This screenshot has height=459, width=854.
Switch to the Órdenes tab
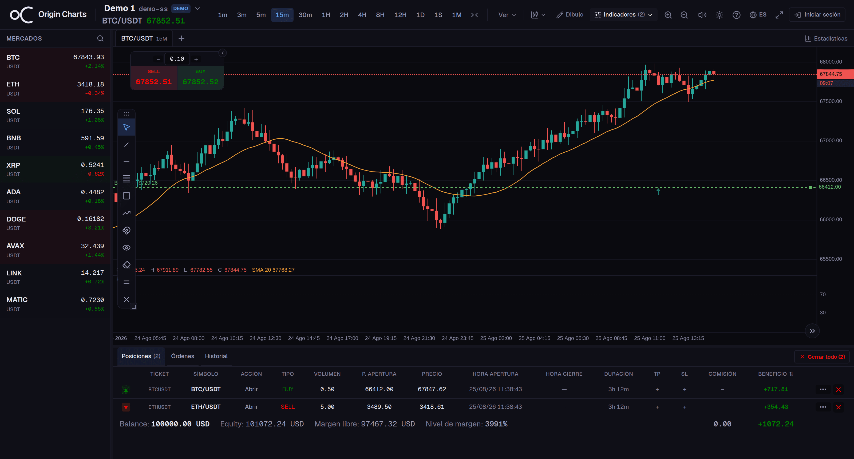[x=183, y=356]
